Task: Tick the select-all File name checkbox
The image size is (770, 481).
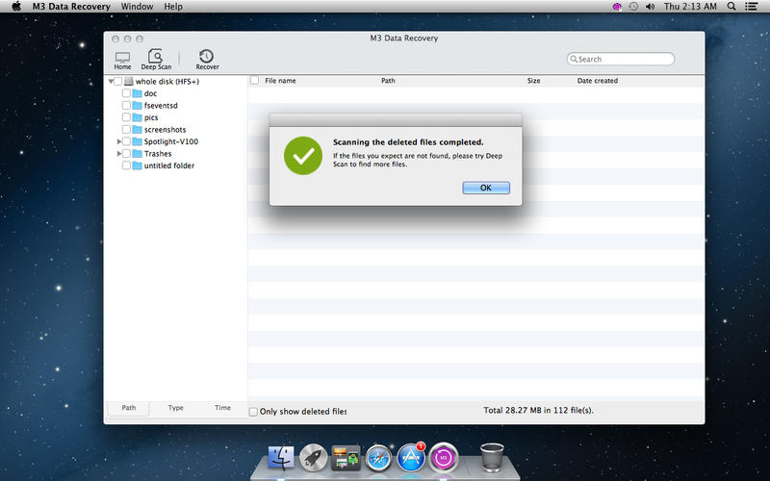Action: (254, 80)
